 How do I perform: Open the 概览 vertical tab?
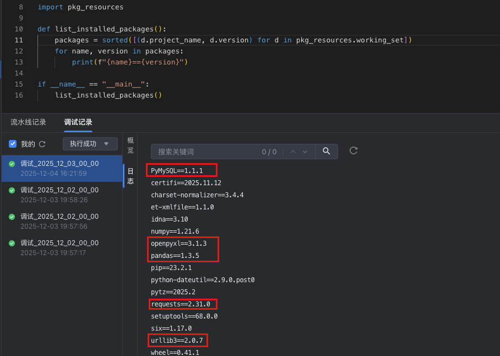(131, 145)
